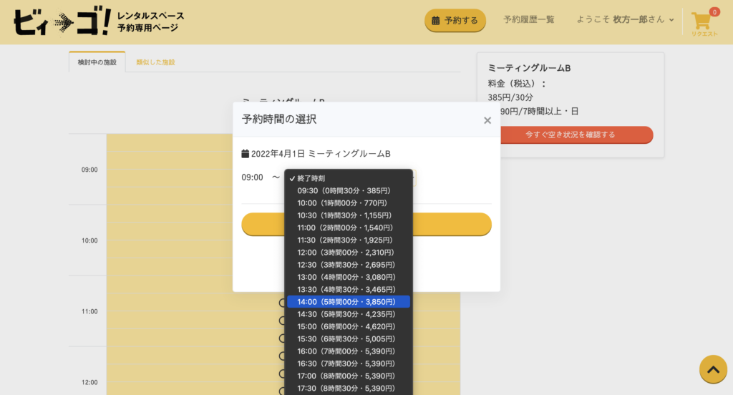Choose 10:00 (1時間00分・770円) option
This screenshot has width=733, height=395.
click(x=344, y=203)
